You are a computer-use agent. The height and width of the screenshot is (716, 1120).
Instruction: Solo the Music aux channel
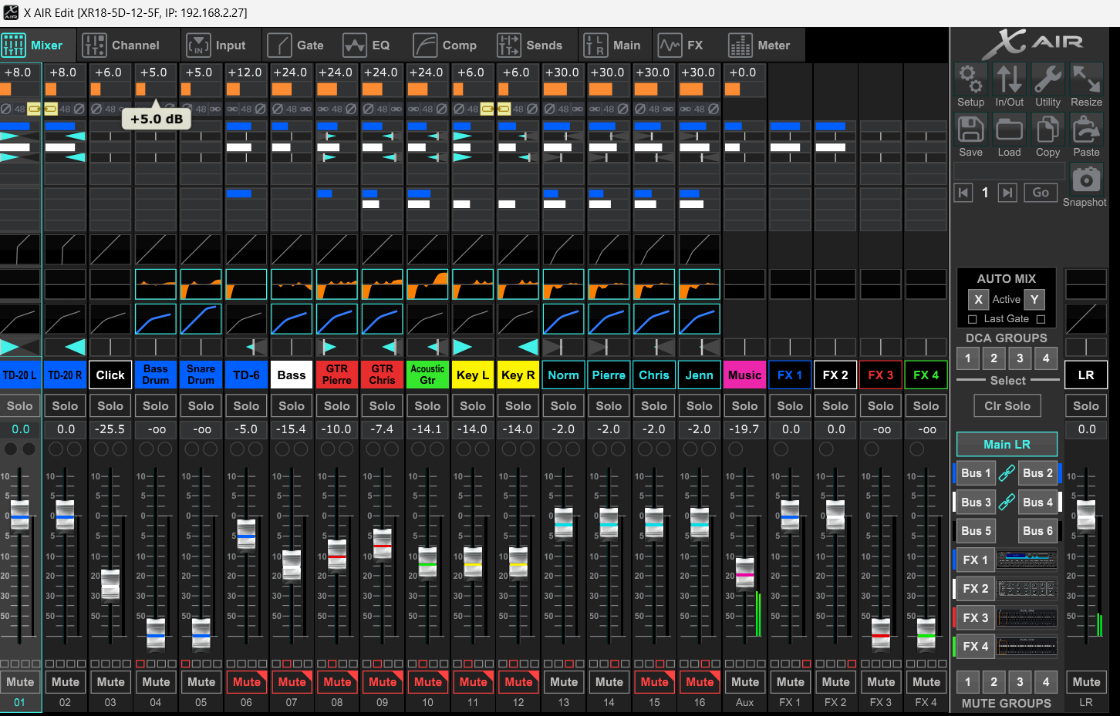744,406
